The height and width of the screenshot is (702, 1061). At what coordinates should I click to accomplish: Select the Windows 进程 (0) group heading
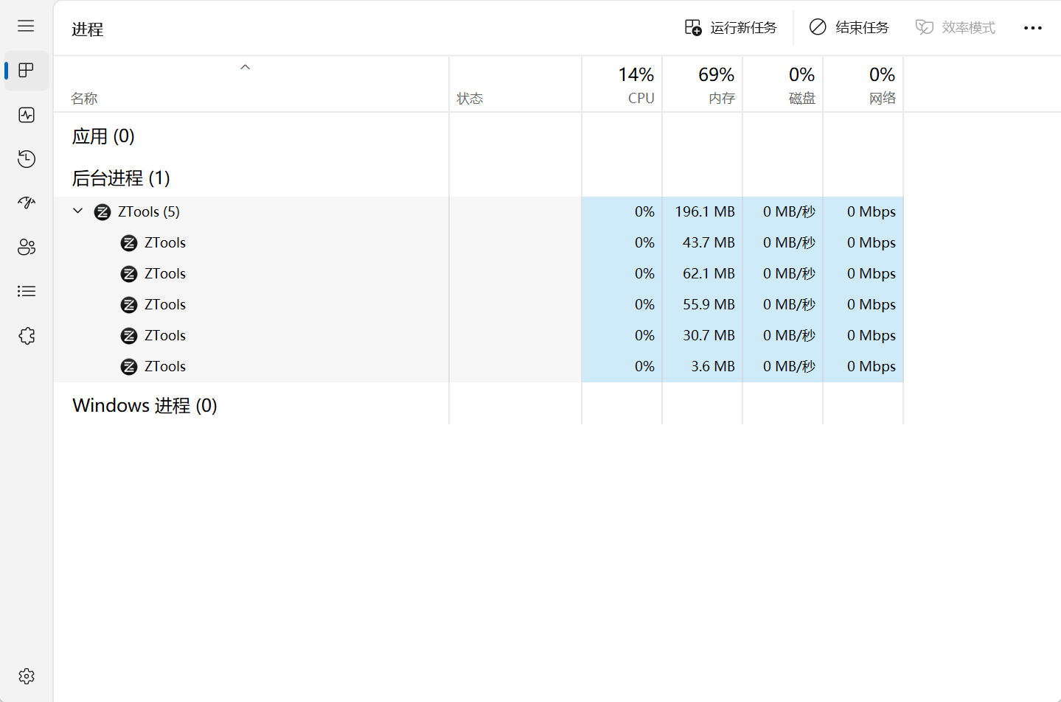pos(145,406)
